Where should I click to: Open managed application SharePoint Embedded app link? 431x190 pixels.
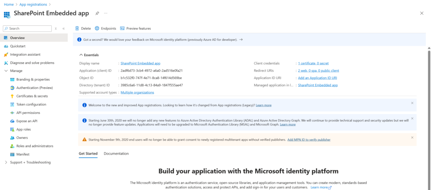(x=318, y=85)
